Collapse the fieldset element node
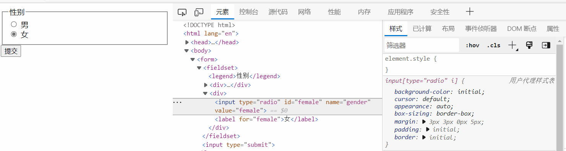The image size is (566, 151). (199, 68)
